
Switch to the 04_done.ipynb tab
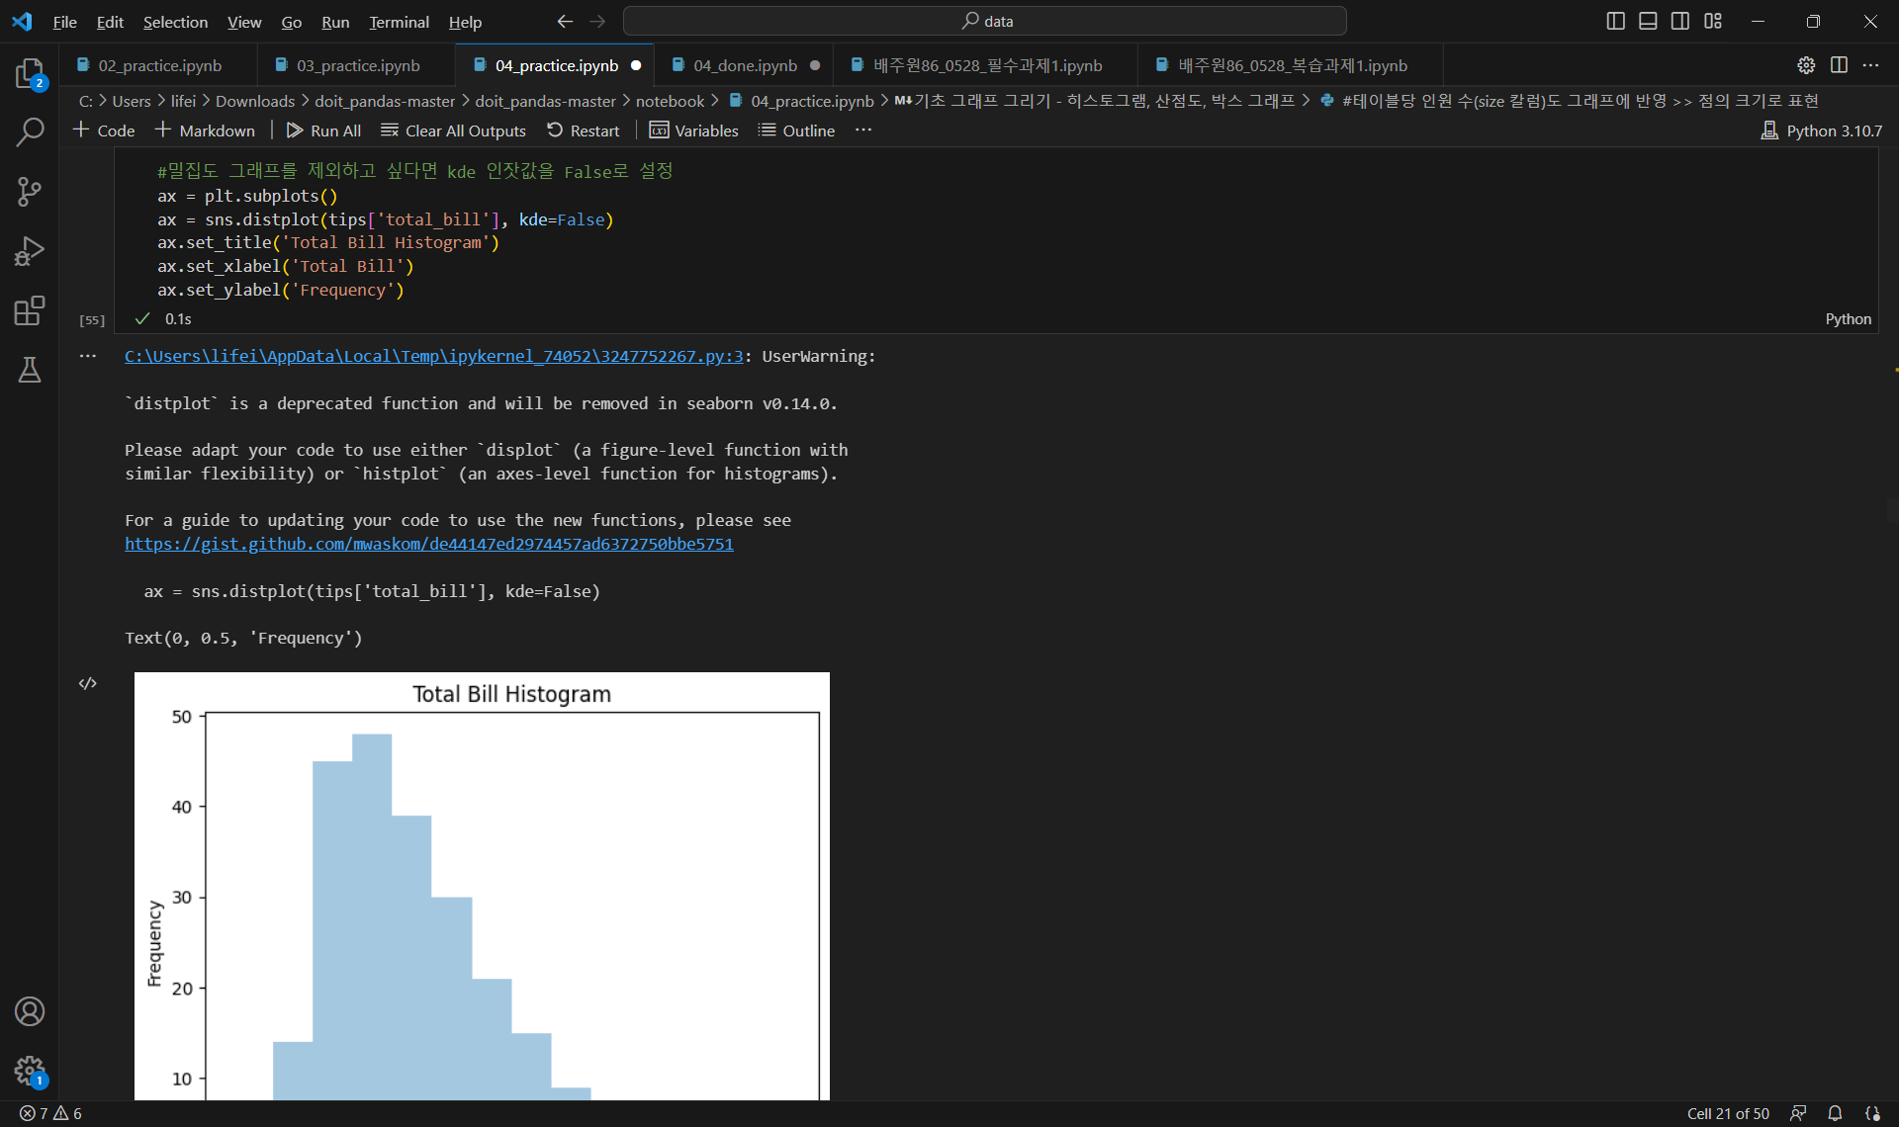coord(744,65)
